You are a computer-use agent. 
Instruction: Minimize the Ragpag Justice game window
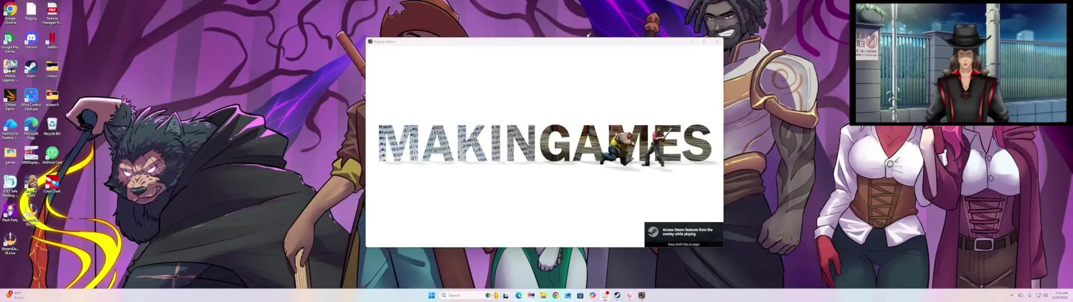pyautogui.click(x=691, y=42)
